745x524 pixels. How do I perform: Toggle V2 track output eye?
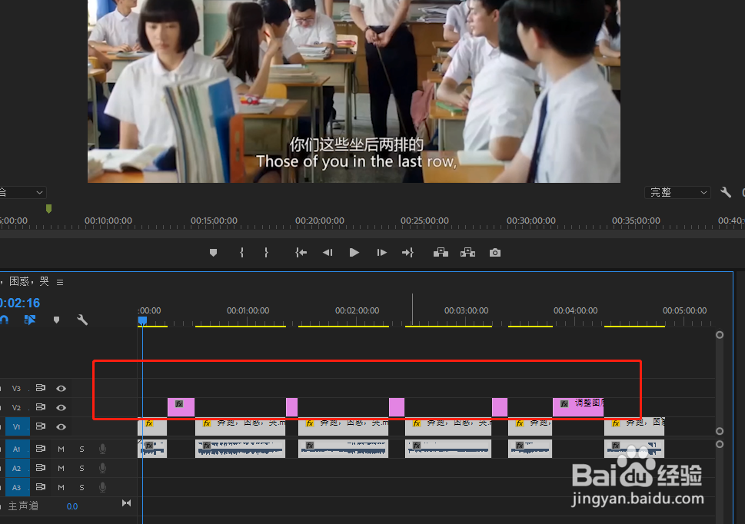(x=62, y=407)
